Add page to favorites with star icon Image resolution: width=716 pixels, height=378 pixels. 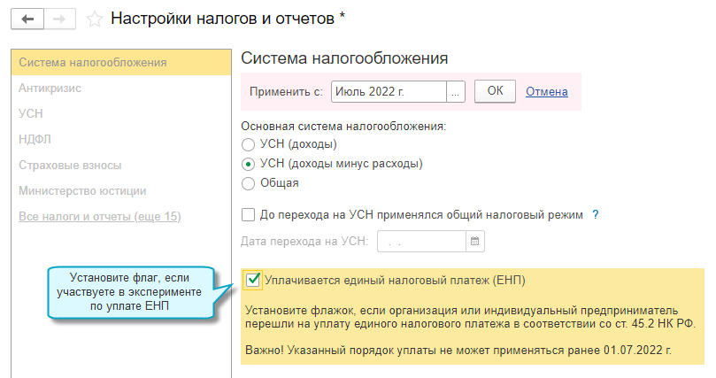(x=95, y=19)
